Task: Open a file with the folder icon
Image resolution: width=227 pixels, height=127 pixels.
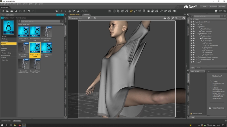Action: [7, 11]
